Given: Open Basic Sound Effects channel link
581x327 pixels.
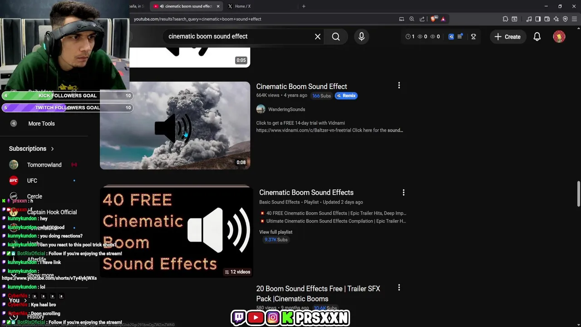Looking at the screenshot, I should [280, 202].
